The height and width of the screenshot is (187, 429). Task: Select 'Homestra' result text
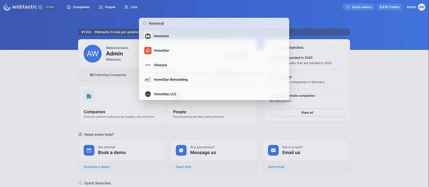pyautogui.click(x=161, y=36)
